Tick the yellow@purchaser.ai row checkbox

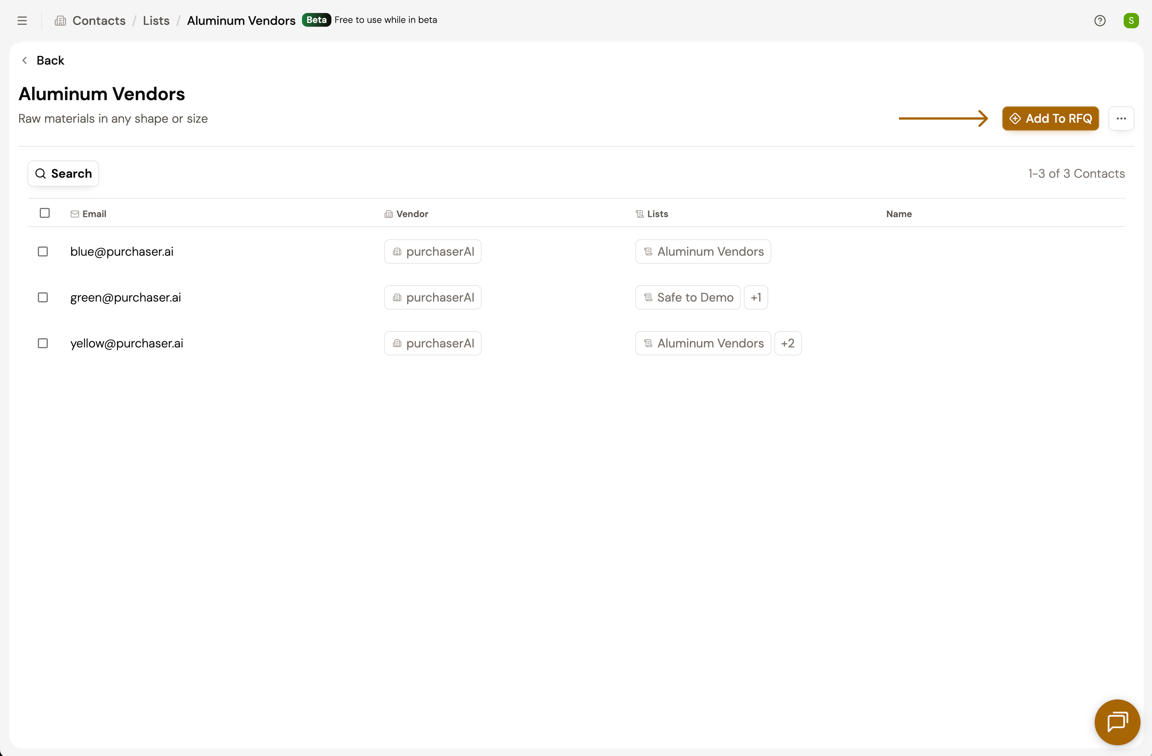pos(42,343)
